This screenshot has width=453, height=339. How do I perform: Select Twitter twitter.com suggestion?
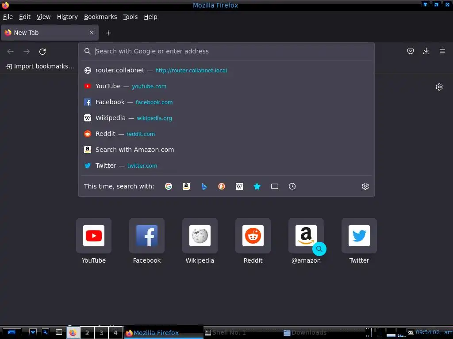pyautogui.click(x=226, y=166)
